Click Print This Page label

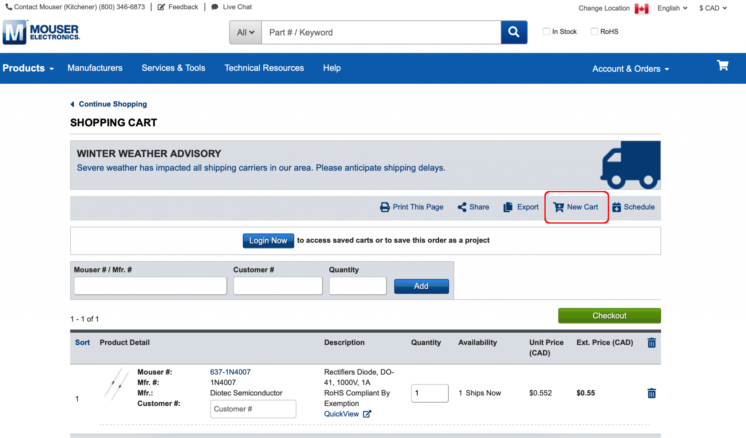(x=418, y=207)
